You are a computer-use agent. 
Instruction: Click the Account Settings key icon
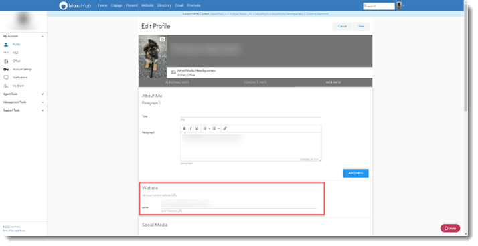[6, 69]
